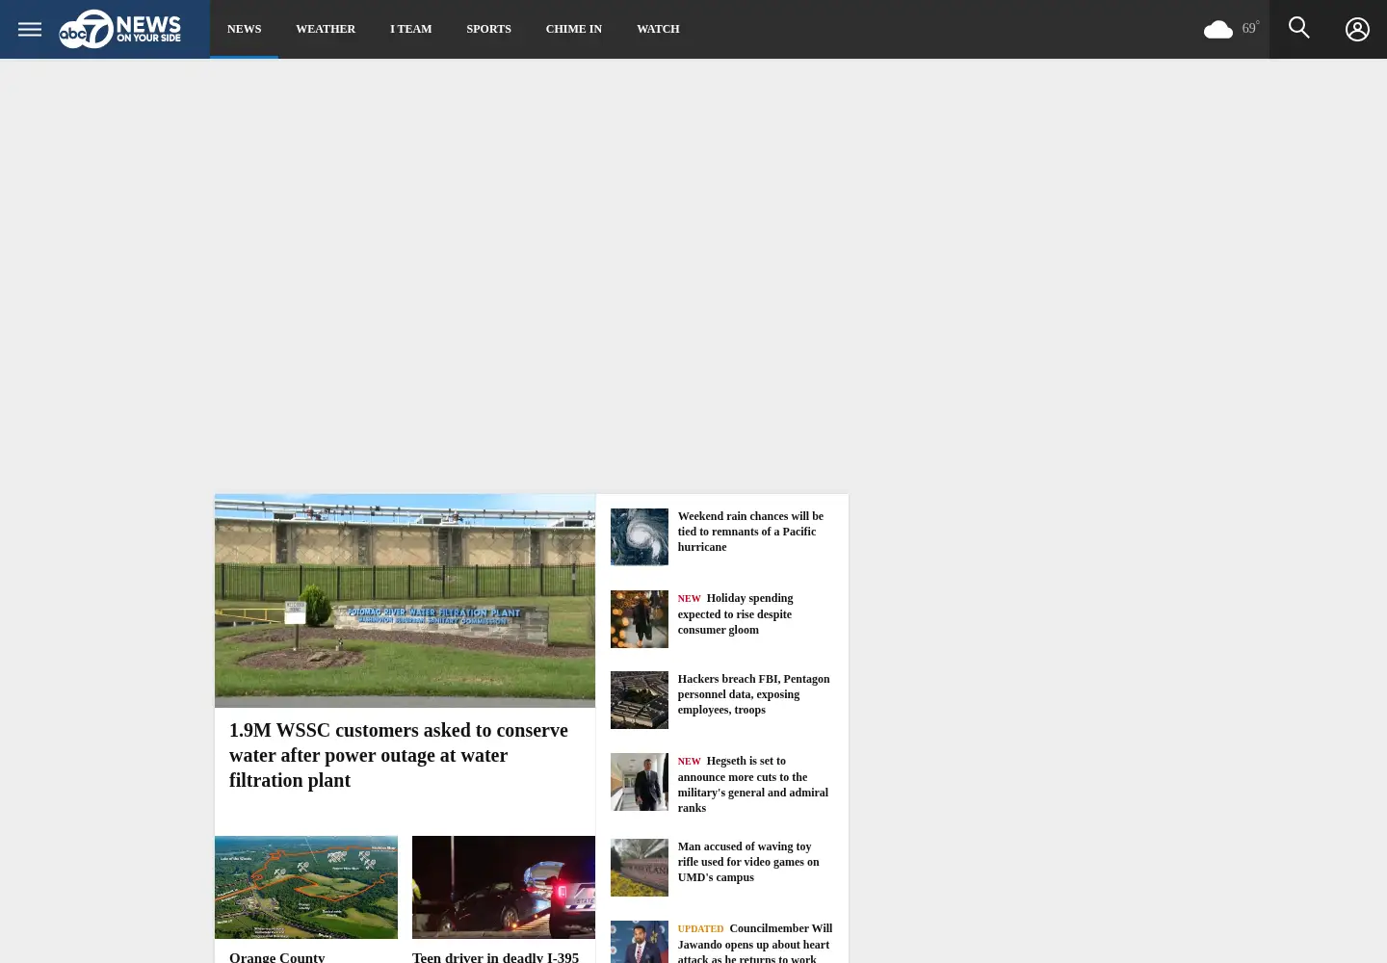Open the WEATHER menu item
Image resolution: width=1387 pixels, height=963 pixels.
[326, 29]
